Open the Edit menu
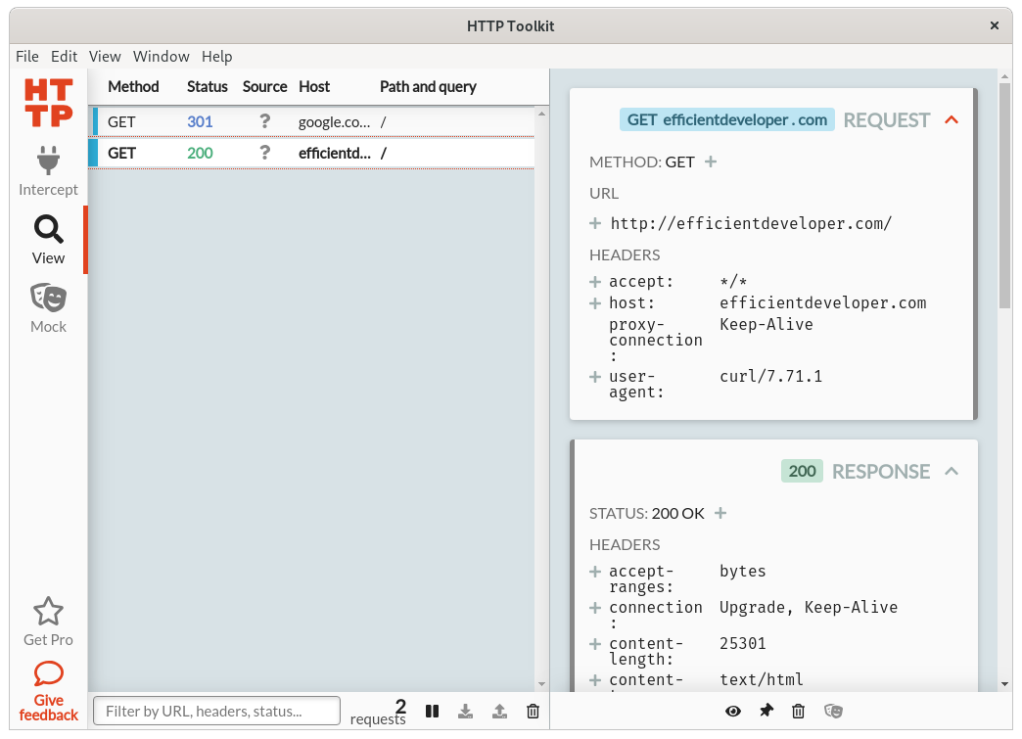The width and height of the screenshot is (1022, 739). pos(64,57)
